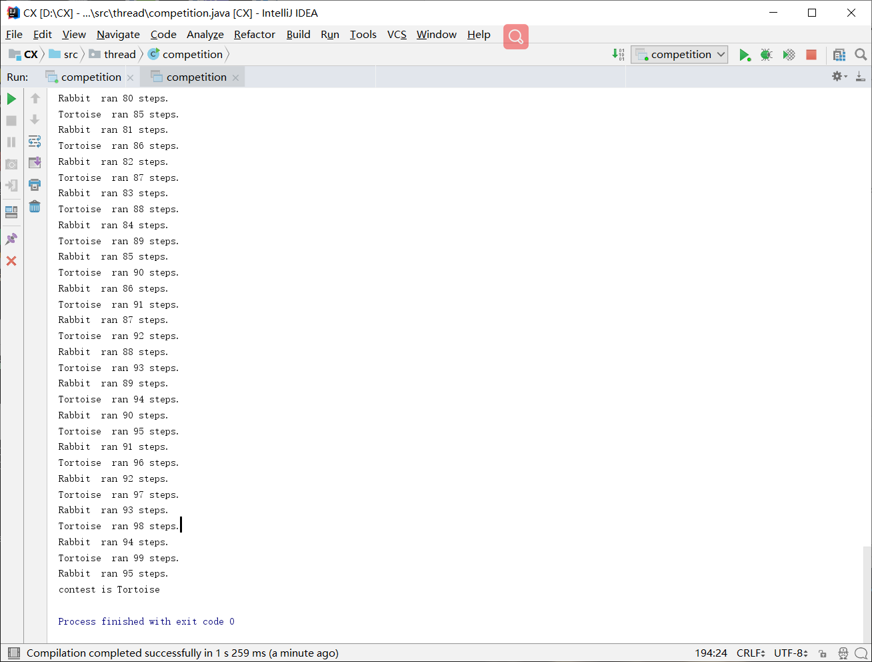
Task: Click the exit icon in Run sidebar
Action: [x=11, y=186]
